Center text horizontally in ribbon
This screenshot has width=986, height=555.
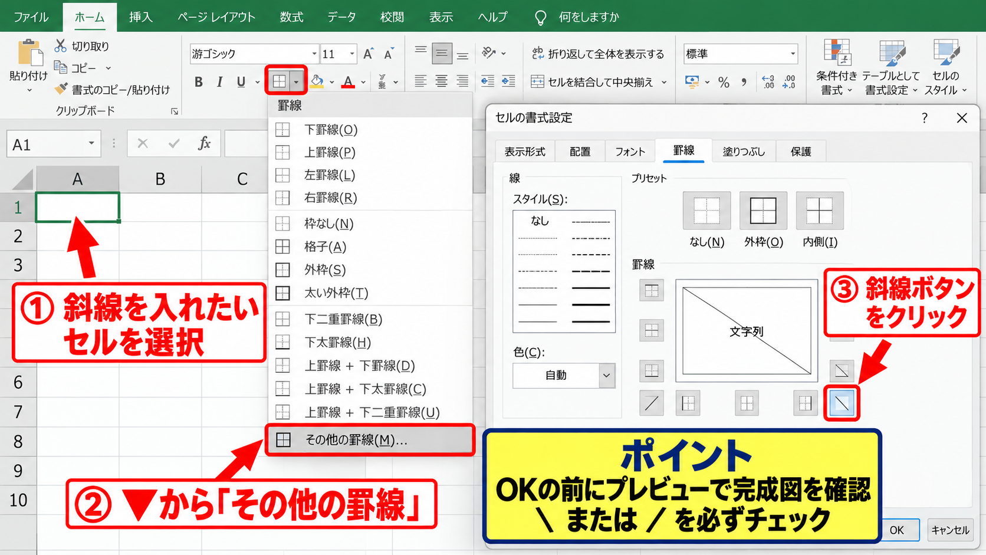pyautogui.click(x=442, y=81)
